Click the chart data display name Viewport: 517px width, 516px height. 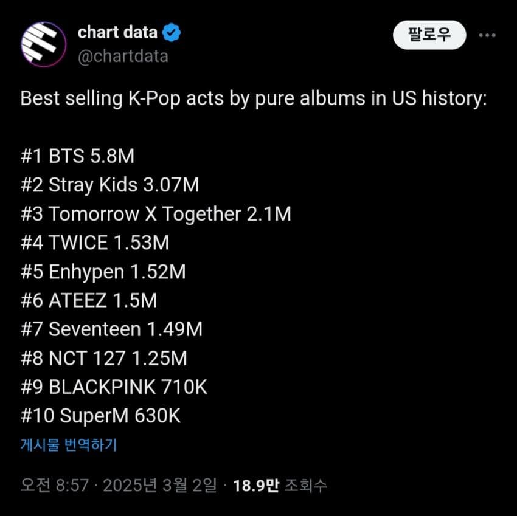click(x=117, y=33)
